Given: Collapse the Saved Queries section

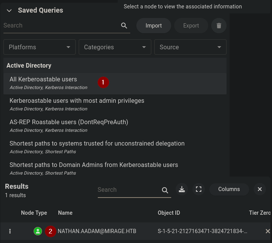Looking at the screenshot, I should [x=9, y=11].
